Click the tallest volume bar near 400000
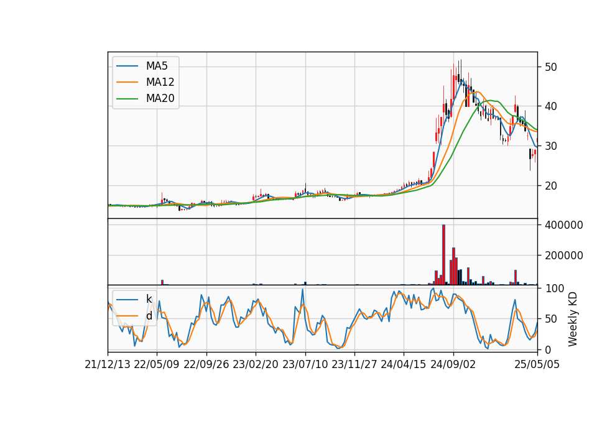This screenshot has height=429, width=597. click(x=443, y=255)
